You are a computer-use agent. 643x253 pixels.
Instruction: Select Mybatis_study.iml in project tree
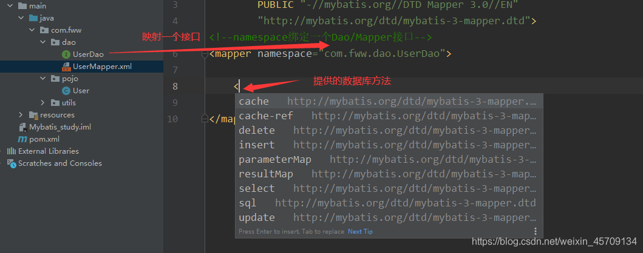[60, 127]
